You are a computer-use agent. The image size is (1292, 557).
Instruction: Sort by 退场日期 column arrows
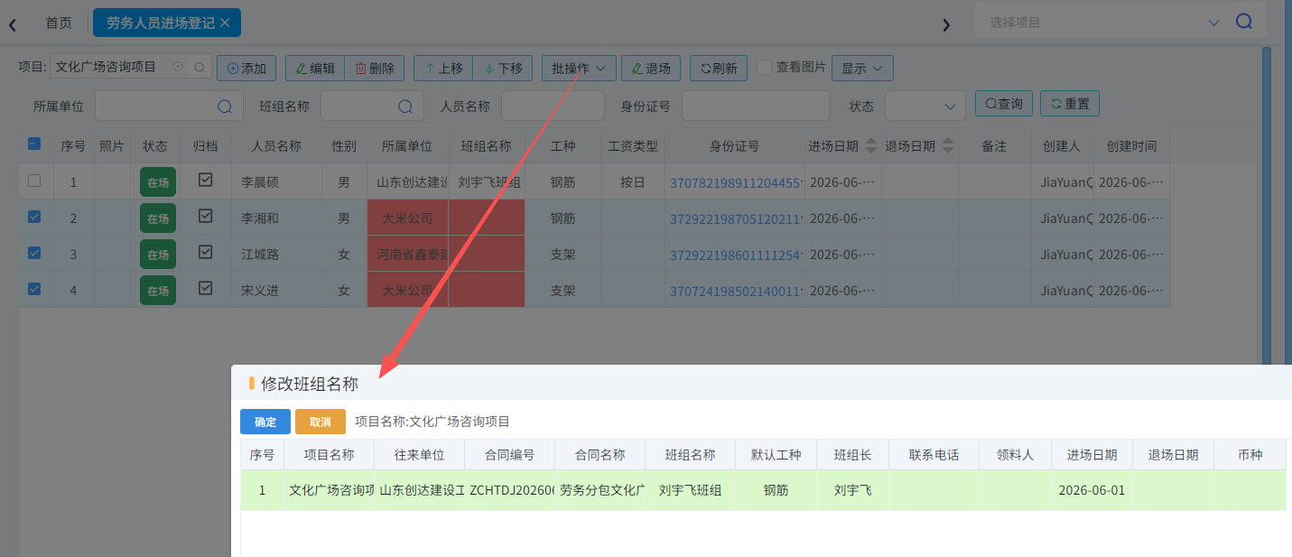pyautogui.click(x=948, y=146)
